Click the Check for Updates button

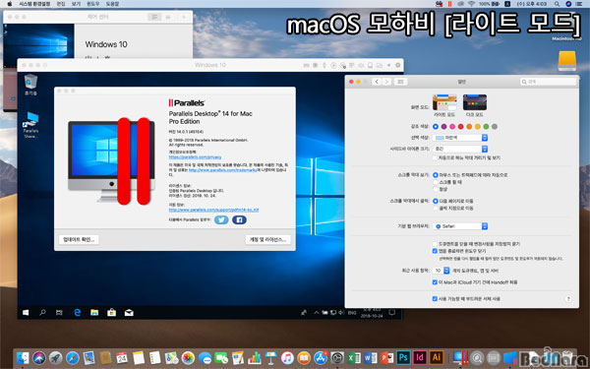(79, 239)
